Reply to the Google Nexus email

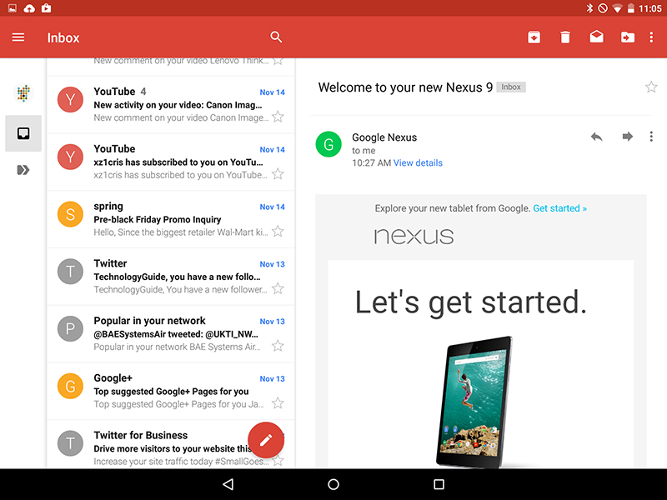click(596, 136)
